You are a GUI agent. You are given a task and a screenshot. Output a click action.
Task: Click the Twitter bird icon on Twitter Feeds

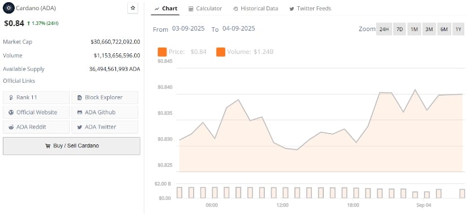click(x=292, y=9)
